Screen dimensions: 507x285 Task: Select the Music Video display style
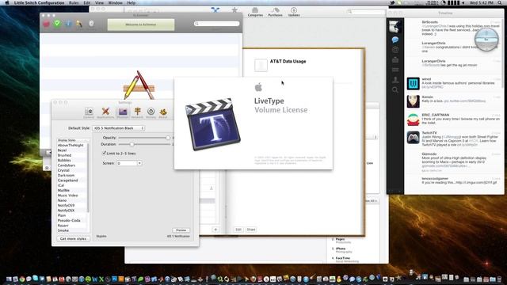(67, 196)
